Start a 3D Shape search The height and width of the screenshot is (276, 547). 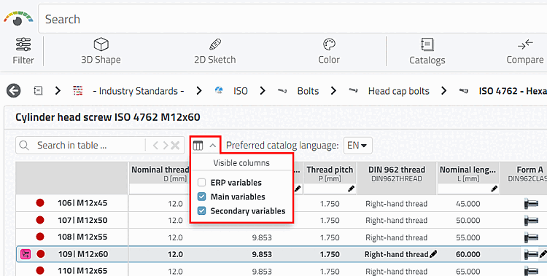[101, 51]
